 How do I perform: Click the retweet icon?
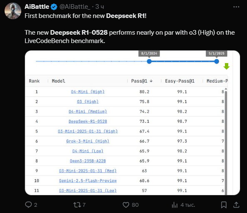point(77,205)
